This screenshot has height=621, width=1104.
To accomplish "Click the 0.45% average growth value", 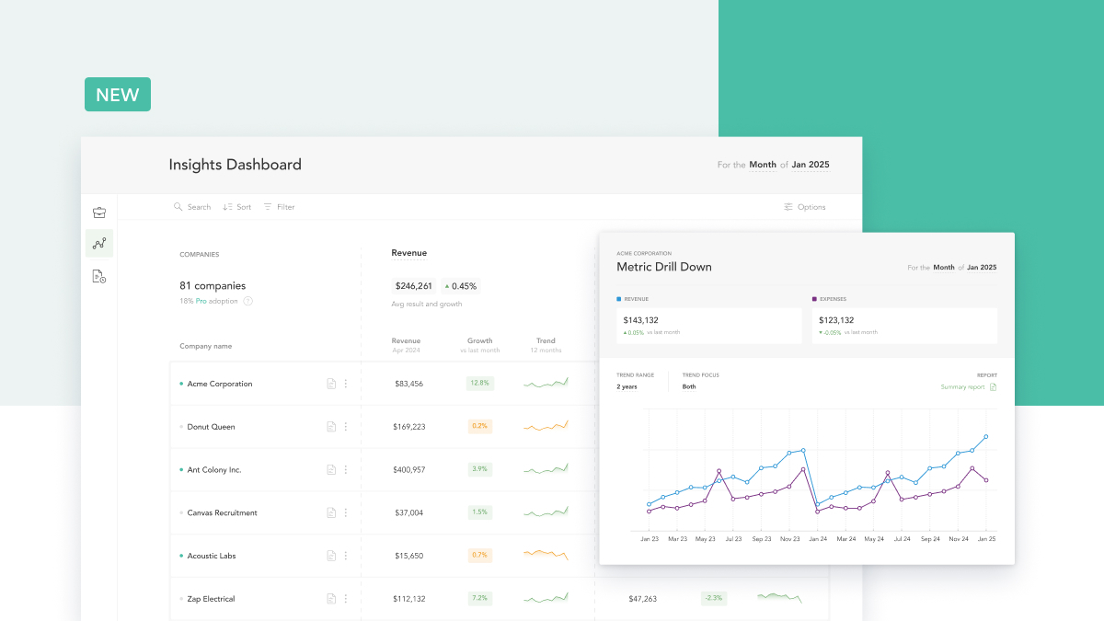I will [461, 286].
